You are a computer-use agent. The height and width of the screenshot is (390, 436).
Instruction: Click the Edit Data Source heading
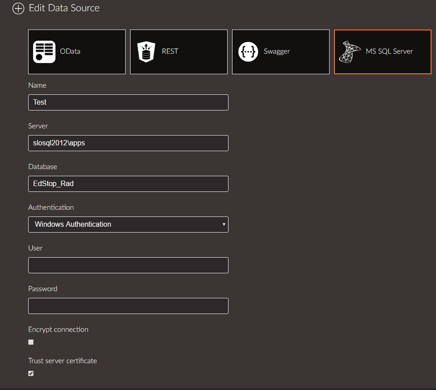[x=64, y=8]
